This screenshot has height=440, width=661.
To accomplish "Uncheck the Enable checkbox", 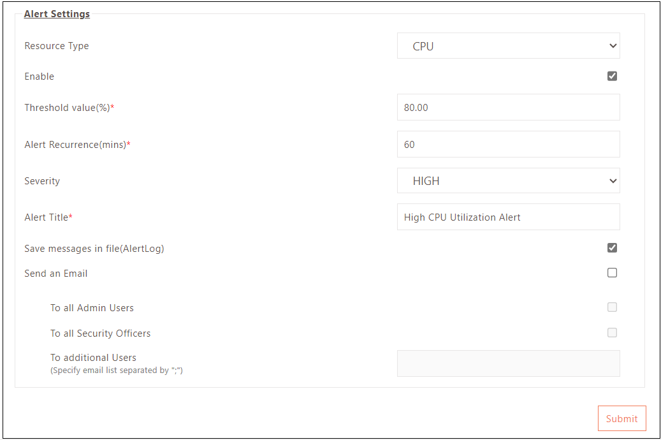I will 612,77.
